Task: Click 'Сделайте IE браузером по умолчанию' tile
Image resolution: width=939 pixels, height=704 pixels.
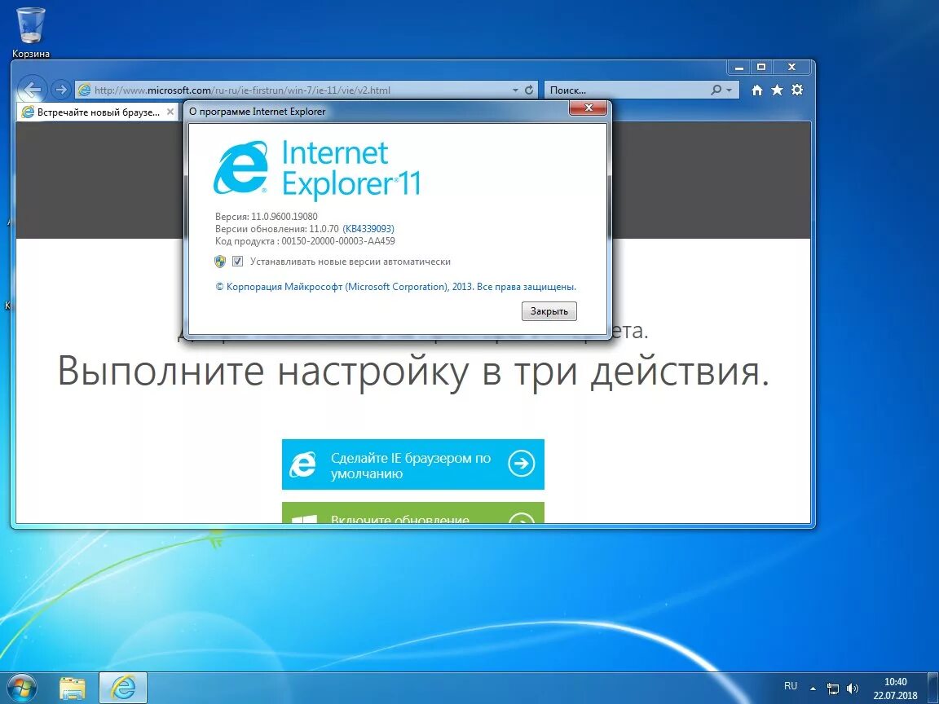Action: 413,464
